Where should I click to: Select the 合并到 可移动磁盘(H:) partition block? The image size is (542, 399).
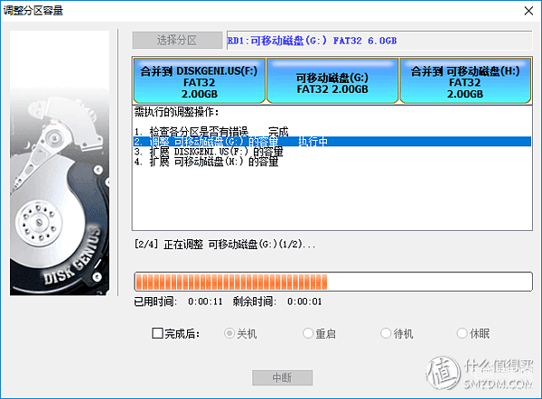coord(465,80)
